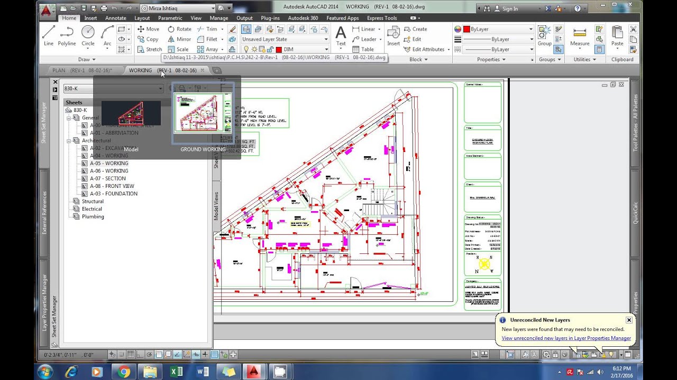The image size is (677, 380).
Task: Click the Linear dimension tool
Action: (364, 29)
